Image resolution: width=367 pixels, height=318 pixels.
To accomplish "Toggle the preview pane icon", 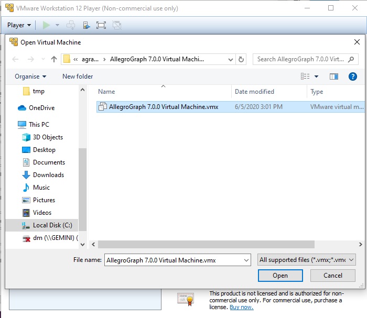I will pyautogui.click(x=333, y=76).
